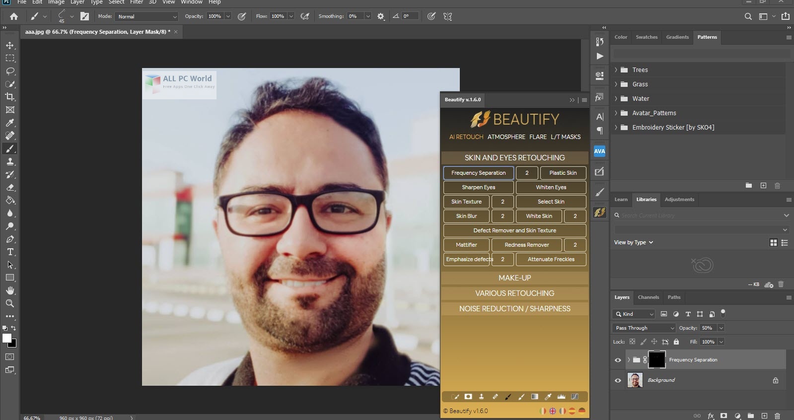Click the Background layer thumbnail
The image size is (794, 420).
[635, 380]
